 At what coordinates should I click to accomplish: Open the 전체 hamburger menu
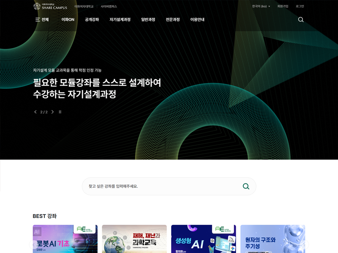[x=42, y=19]
